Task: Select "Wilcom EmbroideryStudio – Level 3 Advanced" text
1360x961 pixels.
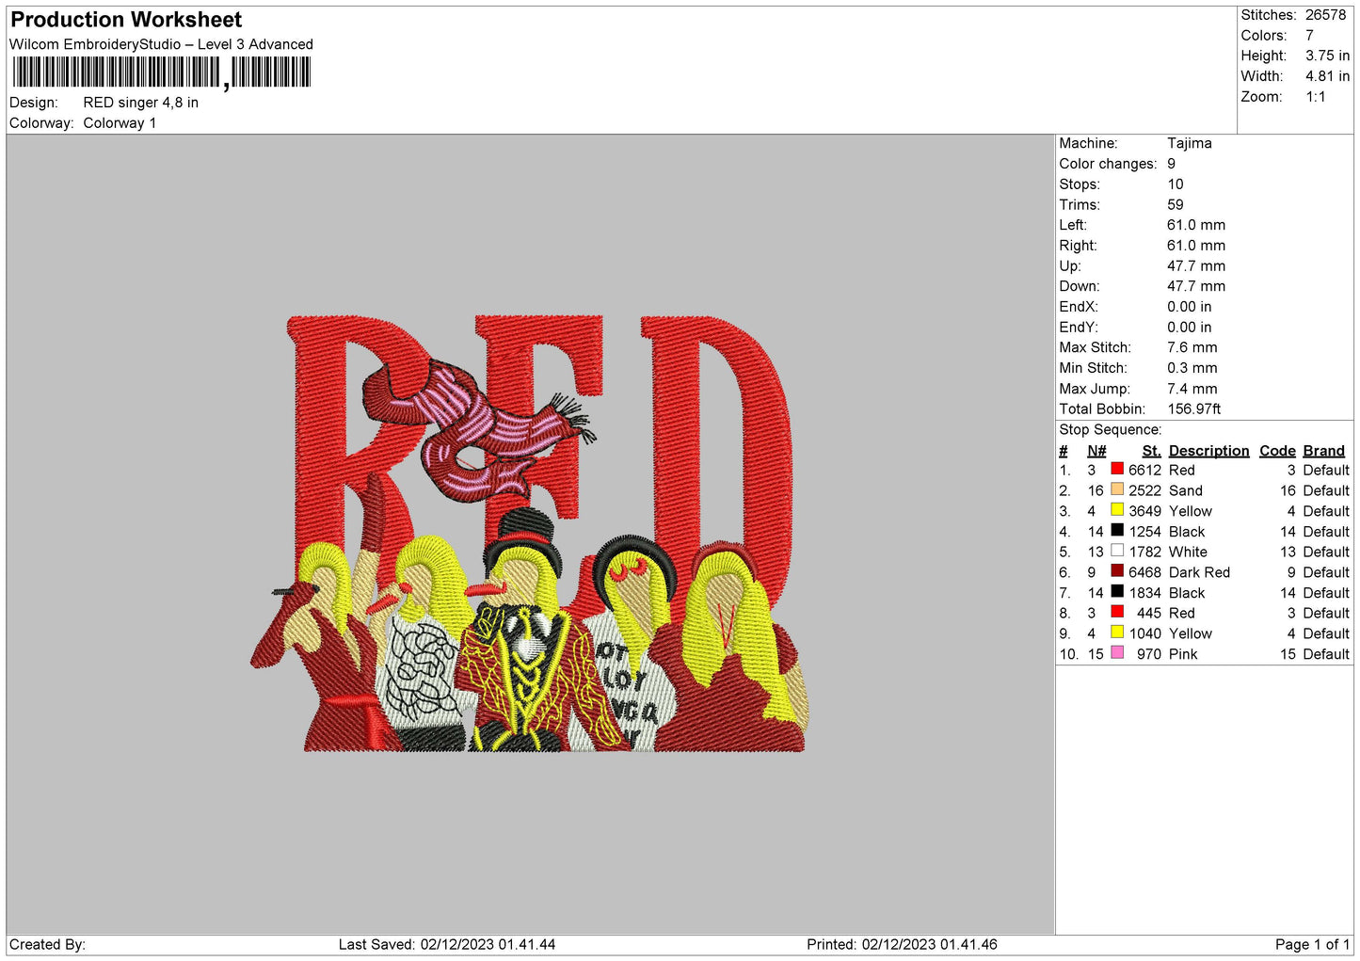Action: [x=161, y=44]
